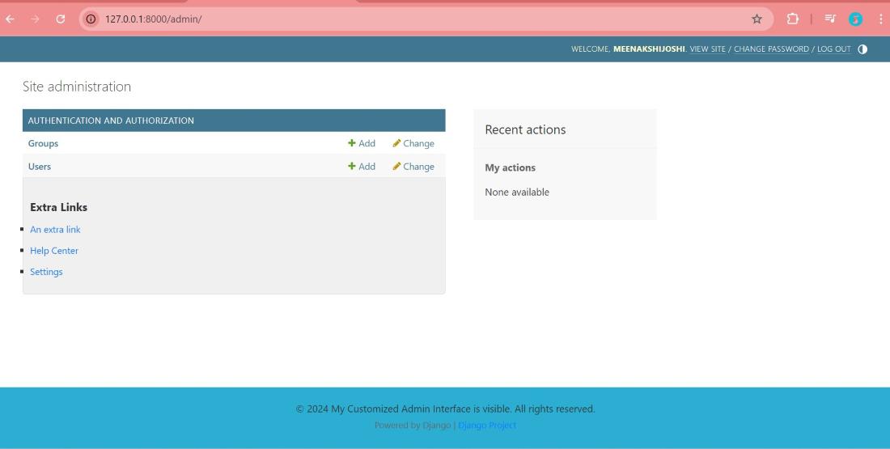Add a new User
Viewport: 890px width, 449px height.
[x=362, y=167]
